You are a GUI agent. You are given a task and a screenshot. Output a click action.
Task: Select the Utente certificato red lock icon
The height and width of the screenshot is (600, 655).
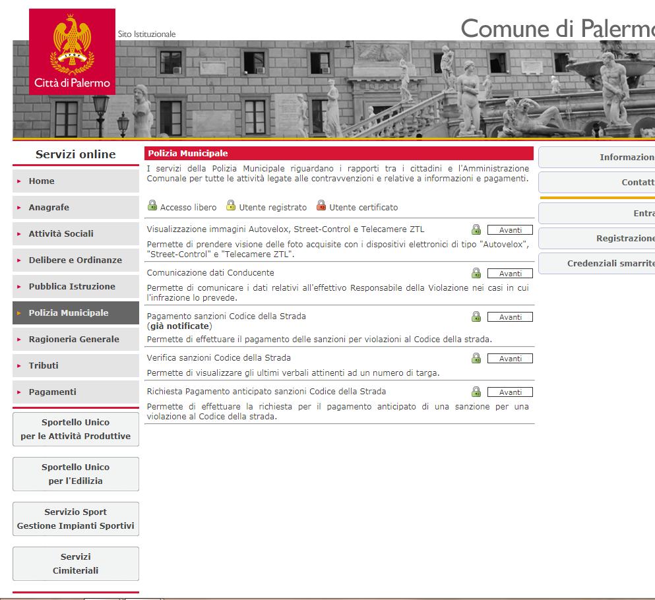[321, 205]
